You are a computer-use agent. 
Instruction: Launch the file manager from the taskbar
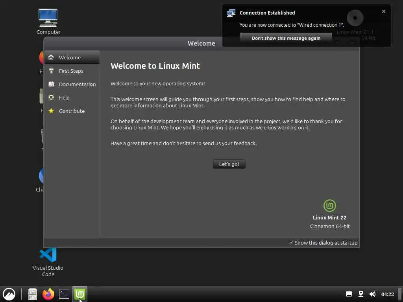33,294
